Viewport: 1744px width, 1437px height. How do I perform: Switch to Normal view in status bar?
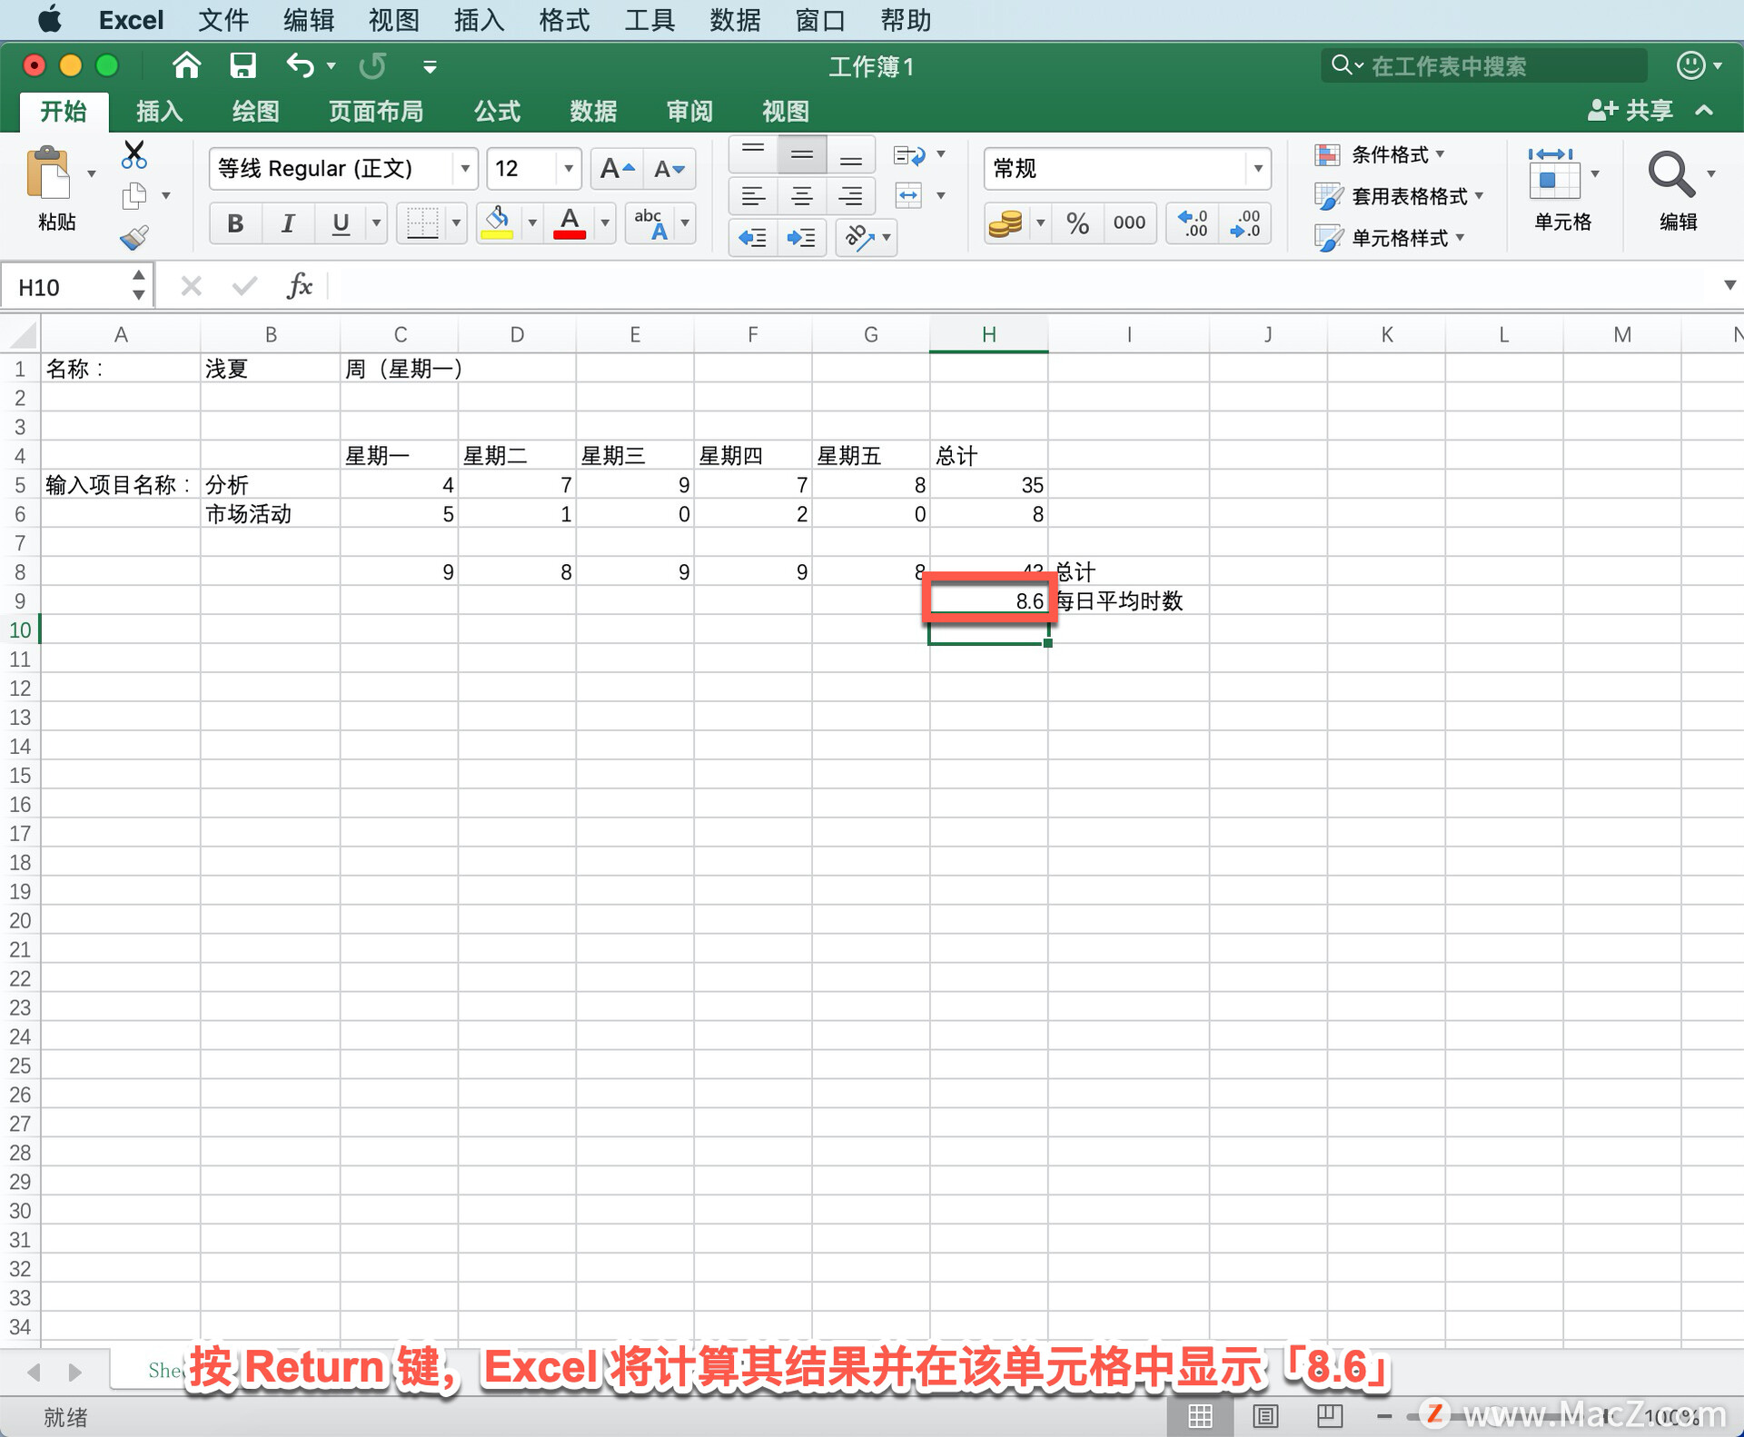(x=1201, y=1415)
